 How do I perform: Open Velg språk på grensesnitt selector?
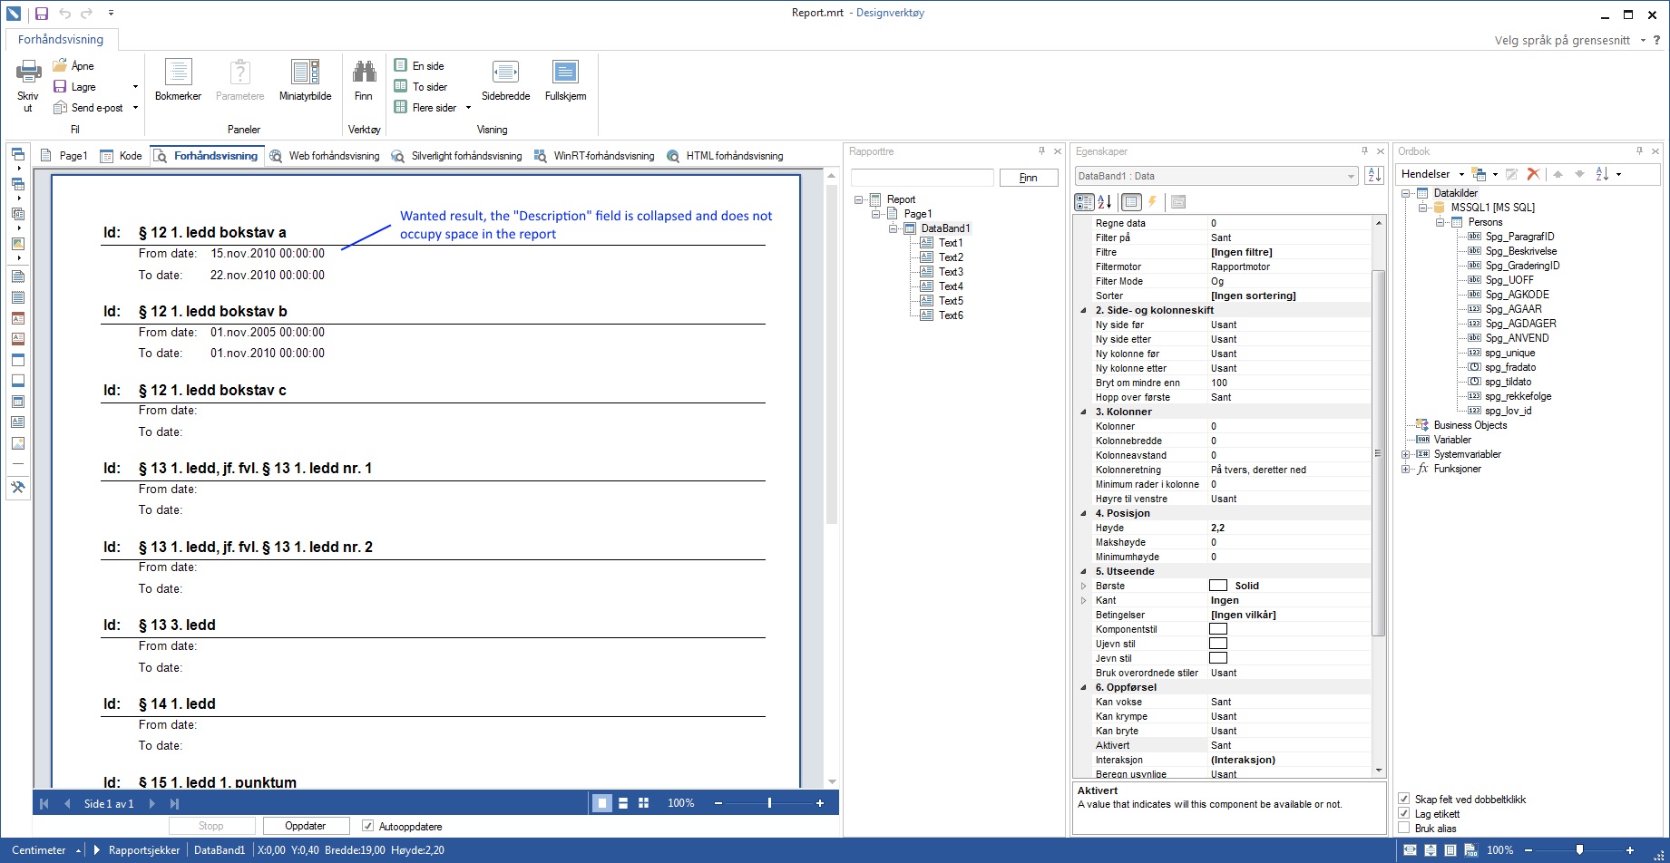1570,40
